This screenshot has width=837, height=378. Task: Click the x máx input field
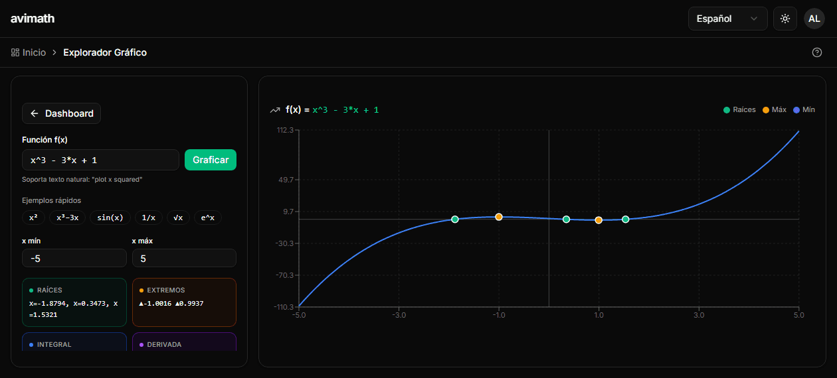pos(184,258)
